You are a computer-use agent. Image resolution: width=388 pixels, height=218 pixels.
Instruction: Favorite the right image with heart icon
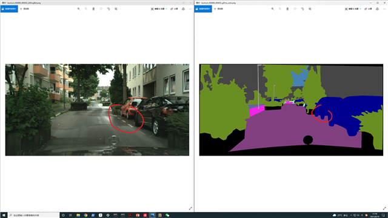coord(295,9)
